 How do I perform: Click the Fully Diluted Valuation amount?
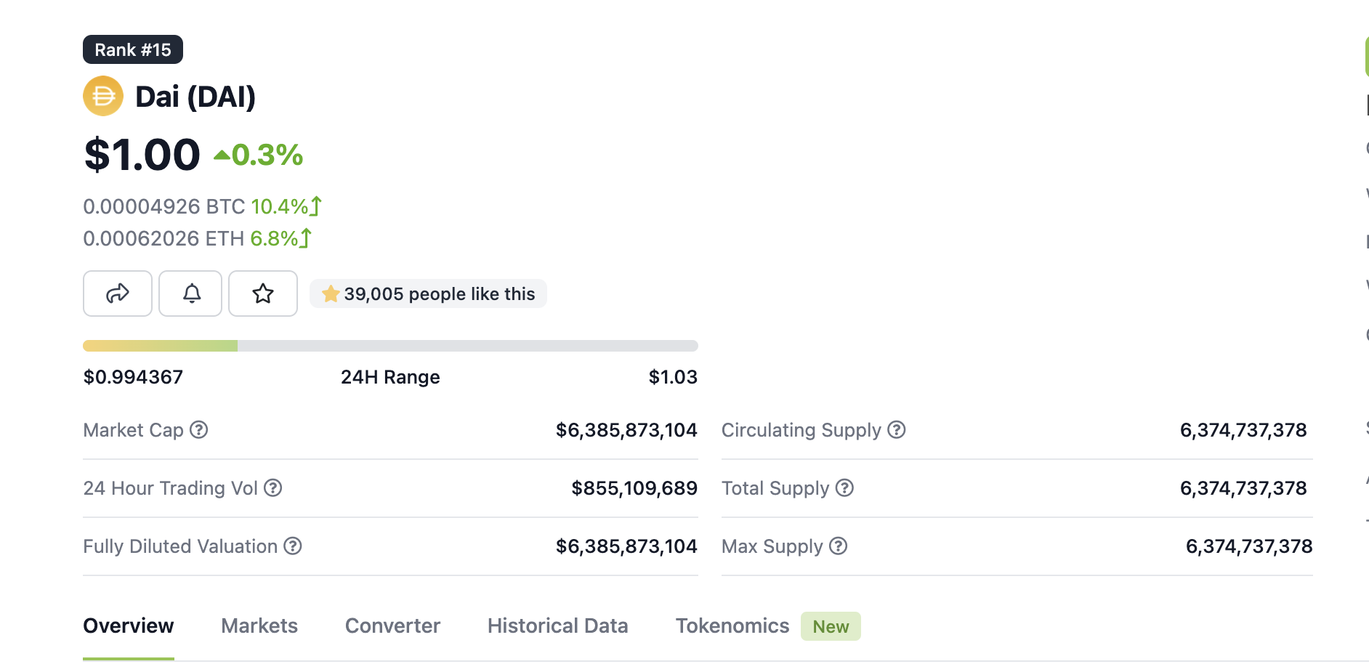pos(626,546)
